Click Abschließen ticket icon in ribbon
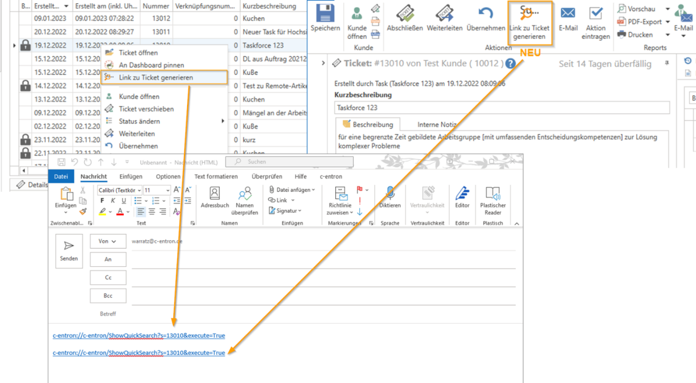Viewport: 696px width, 383px height. click(405, 14)
